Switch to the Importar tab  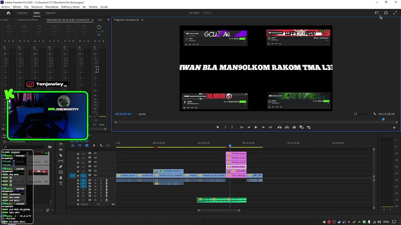tap(22, 13)
